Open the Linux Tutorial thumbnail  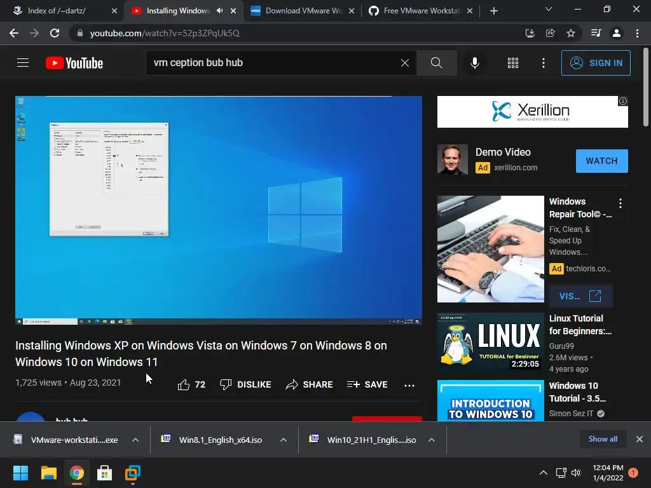pos(491,341)
